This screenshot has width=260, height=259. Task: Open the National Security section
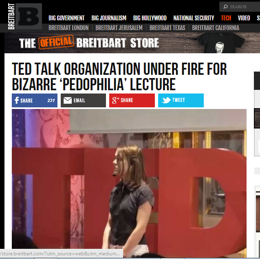[x=194, y=18]
